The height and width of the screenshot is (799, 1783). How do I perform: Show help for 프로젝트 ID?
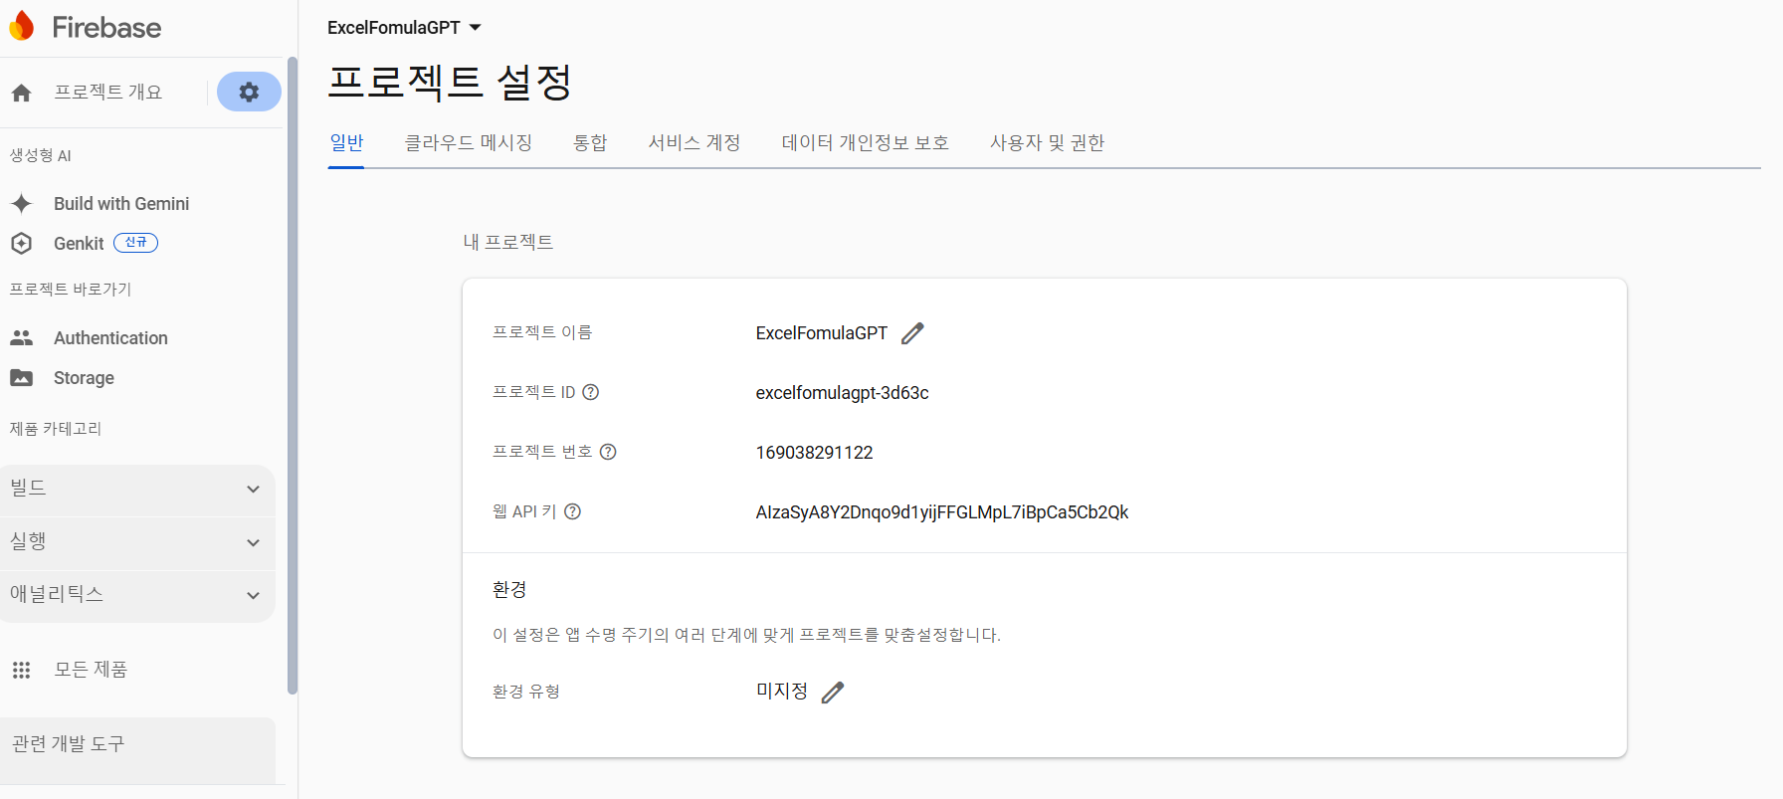click(590, 392)
